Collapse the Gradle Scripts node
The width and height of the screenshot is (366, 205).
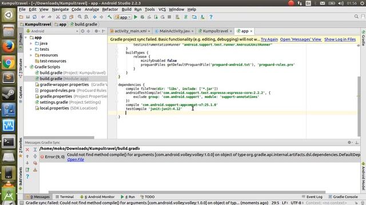tap(26, 67)
